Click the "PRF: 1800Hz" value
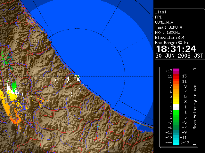The height and width of the screenshot is (153, 205). pyautogui.click(x=168, y=33)
